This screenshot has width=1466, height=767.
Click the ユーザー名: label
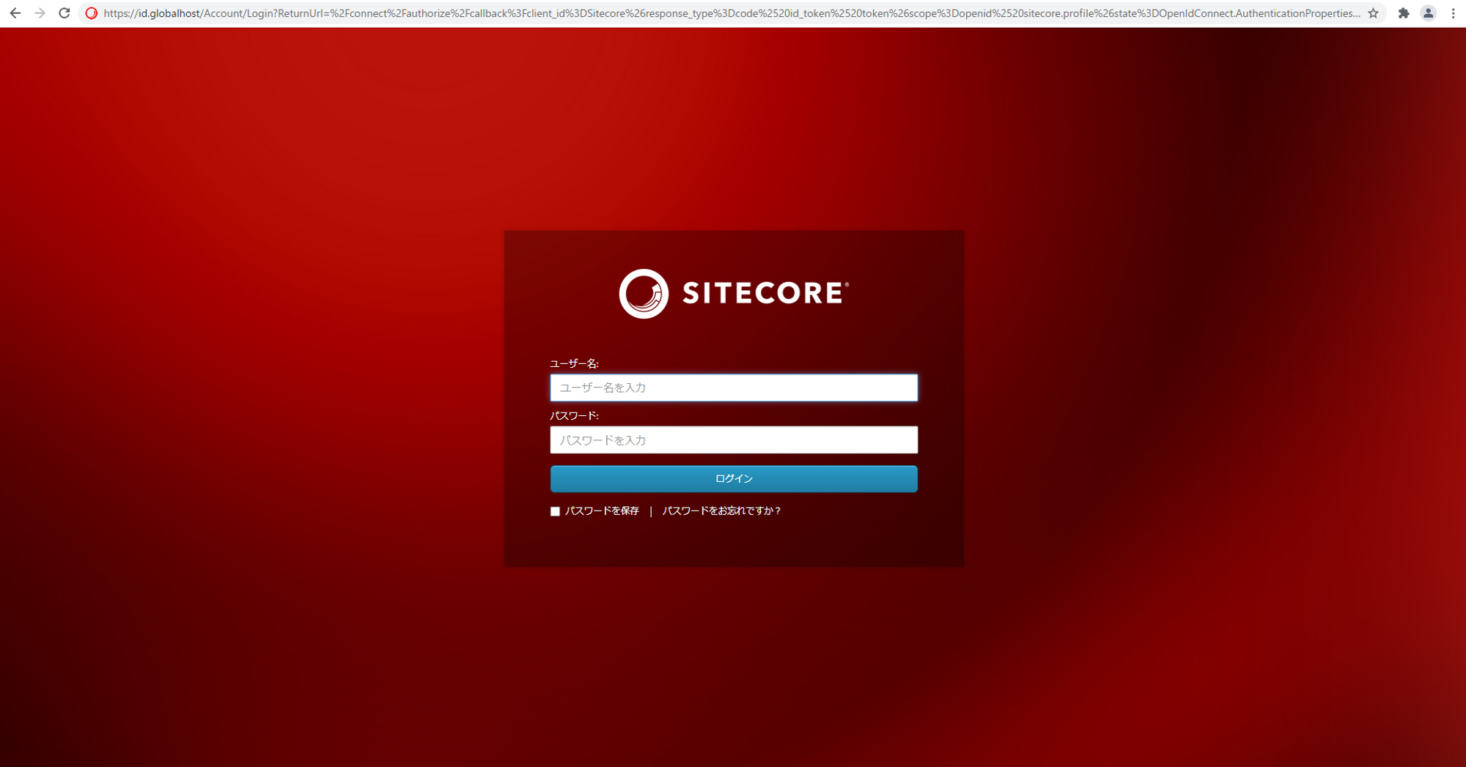coord(574,363)
